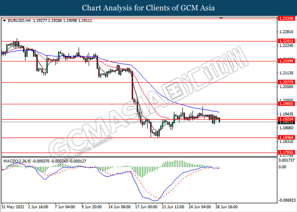
Task: Click the 1.22810 axis price value
Action: pyautogui.click(x=286, y=32)
